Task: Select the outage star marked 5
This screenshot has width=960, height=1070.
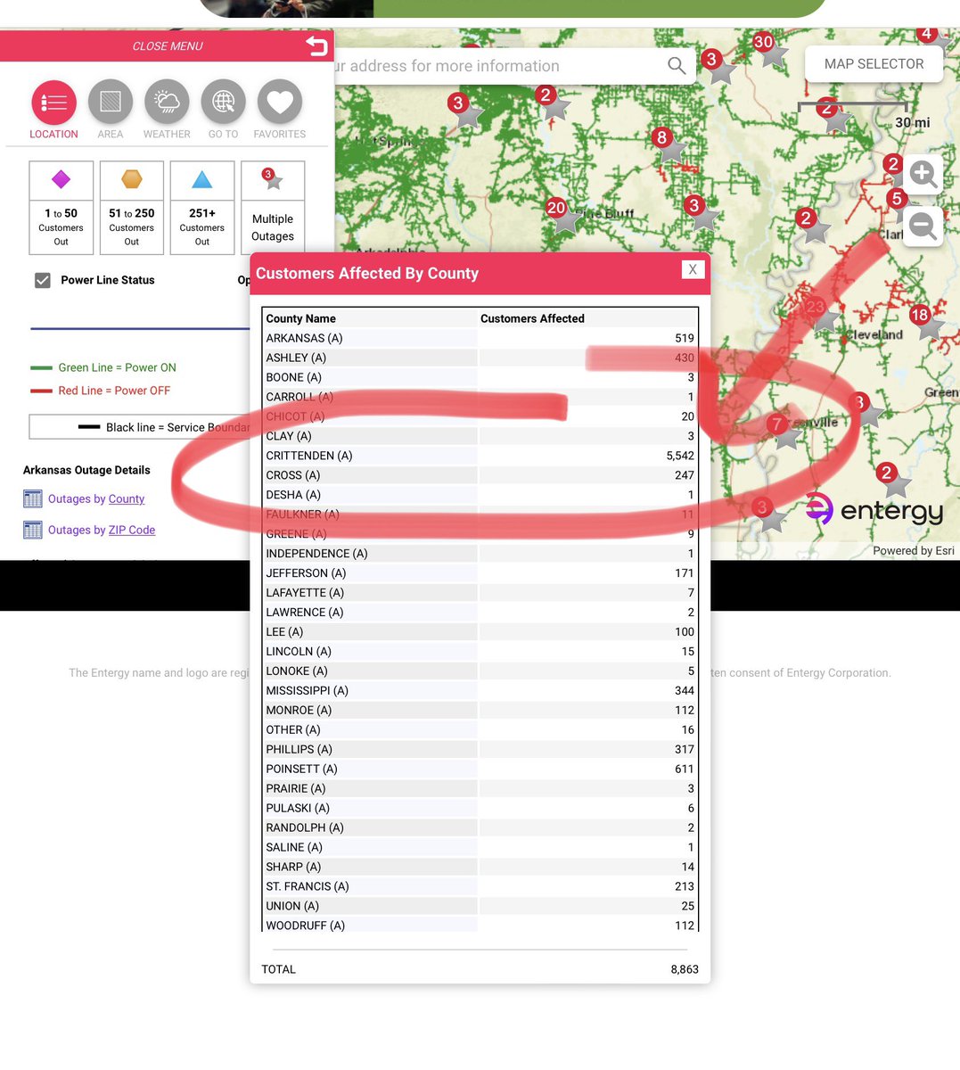Action: (x=898, y=199)
